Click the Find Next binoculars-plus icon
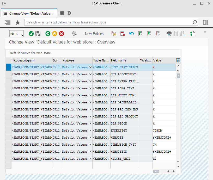The height and width of the screenshot is (180, 213). pyautogui.click(x=183, y=34)
